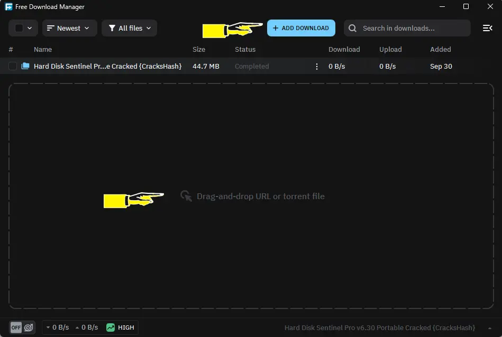502x337 pixels.
Task: Check the select-all checkbox in toolbar
Action: (x=19, y=29)
